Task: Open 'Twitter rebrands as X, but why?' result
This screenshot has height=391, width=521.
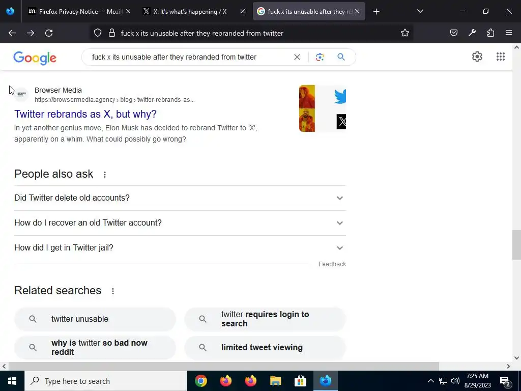Action: coord(85,114)
